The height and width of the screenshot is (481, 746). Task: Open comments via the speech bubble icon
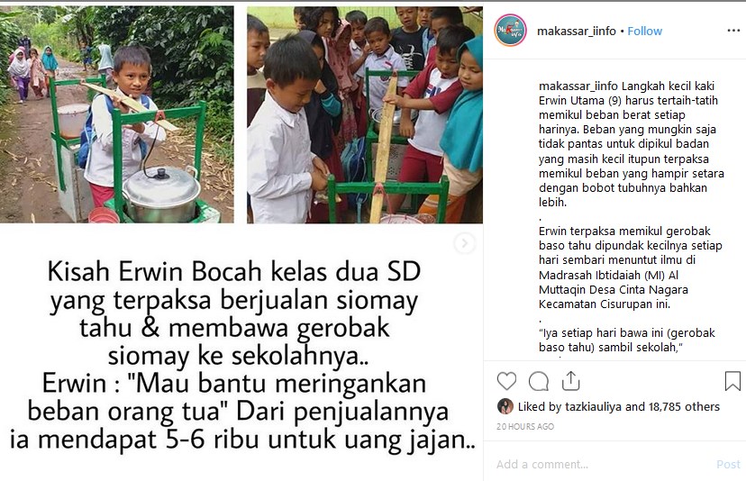pos(539,381)
